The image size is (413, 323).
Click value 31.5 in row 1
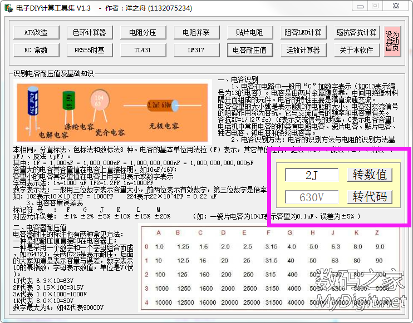(x=271, y=261)
